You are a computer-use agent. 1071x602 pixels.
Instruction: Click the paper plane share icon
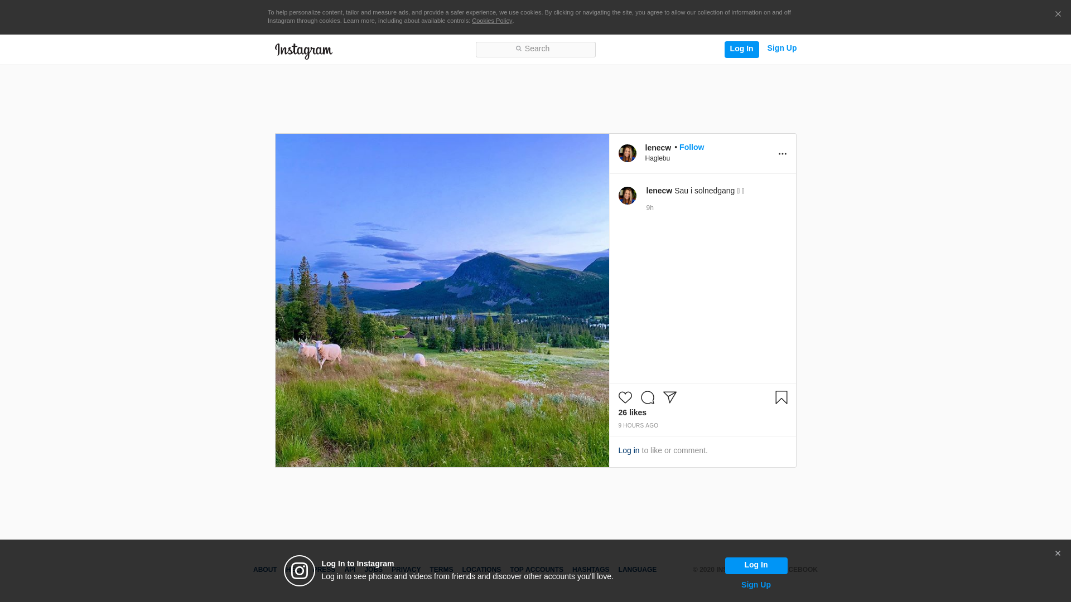pos(669,397)
